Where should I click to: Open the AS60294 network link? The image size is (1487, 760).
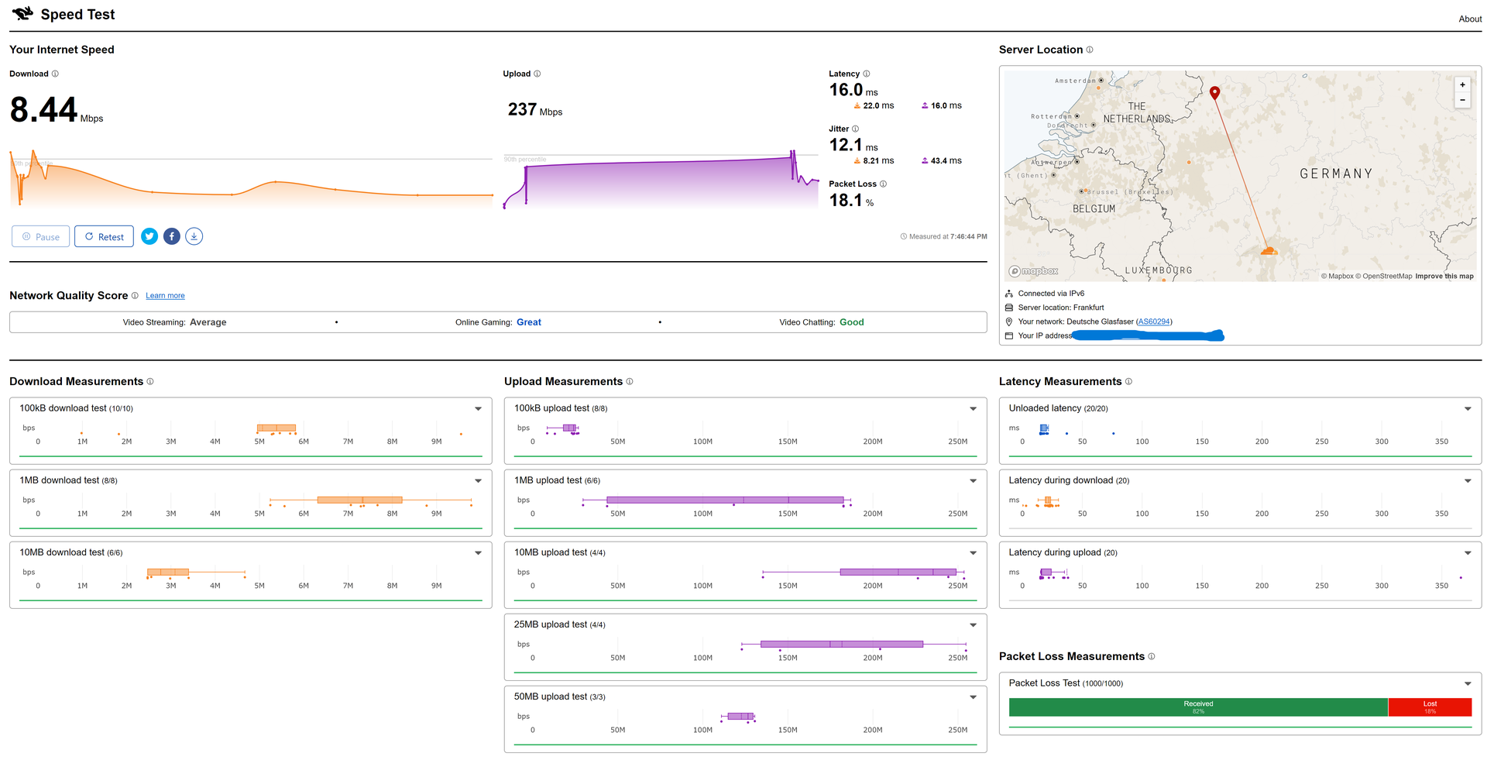pyautogui.click(x=1154, y=322)
